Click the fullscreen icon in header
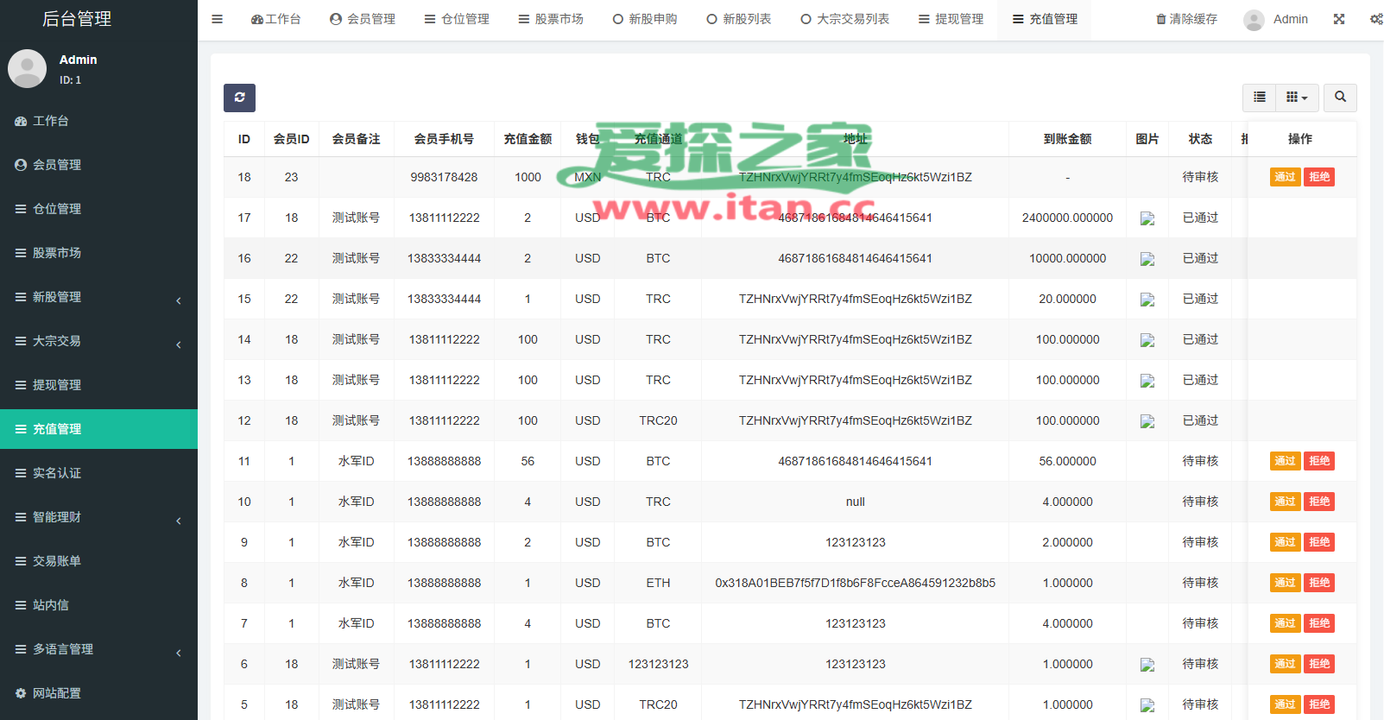Screen dimensions: 1384x720 click(x=1339, y=19)
